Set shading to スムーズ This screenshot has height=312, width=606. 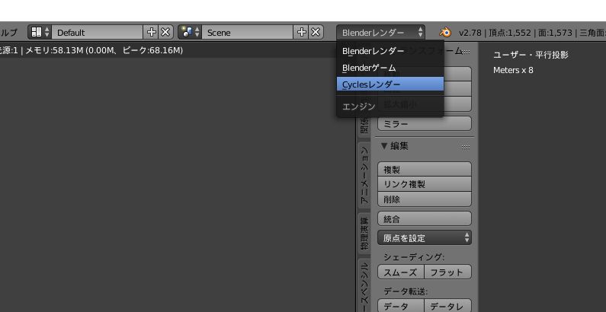(401, 272)
